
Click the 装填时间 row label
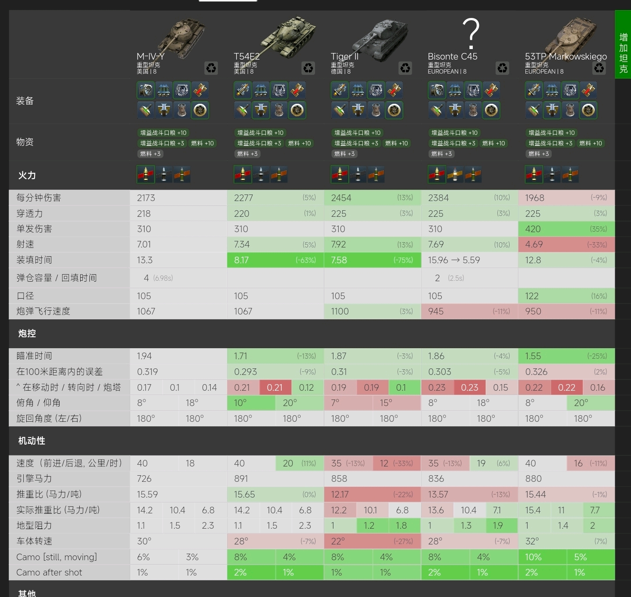tap(34, 260)
